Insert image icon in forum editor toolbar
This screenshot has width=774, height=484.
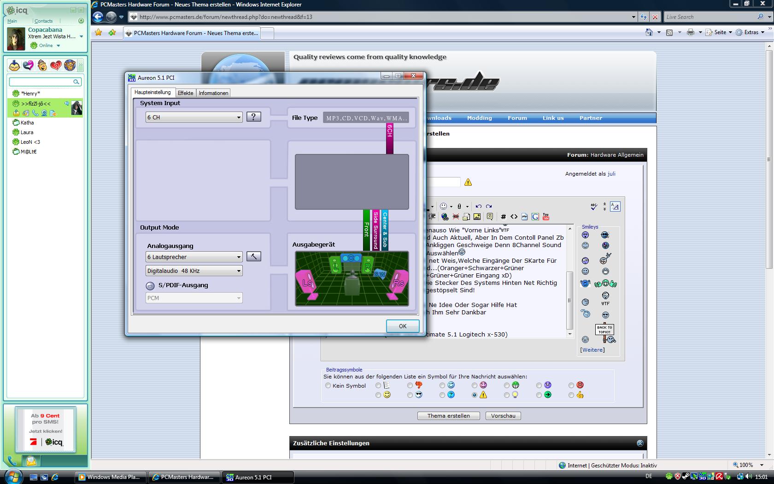[x=477, y=217]
